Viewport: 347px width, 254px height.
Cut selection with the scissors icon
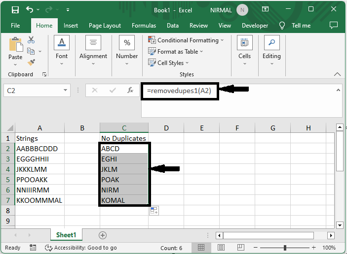[x=31, y=40]
